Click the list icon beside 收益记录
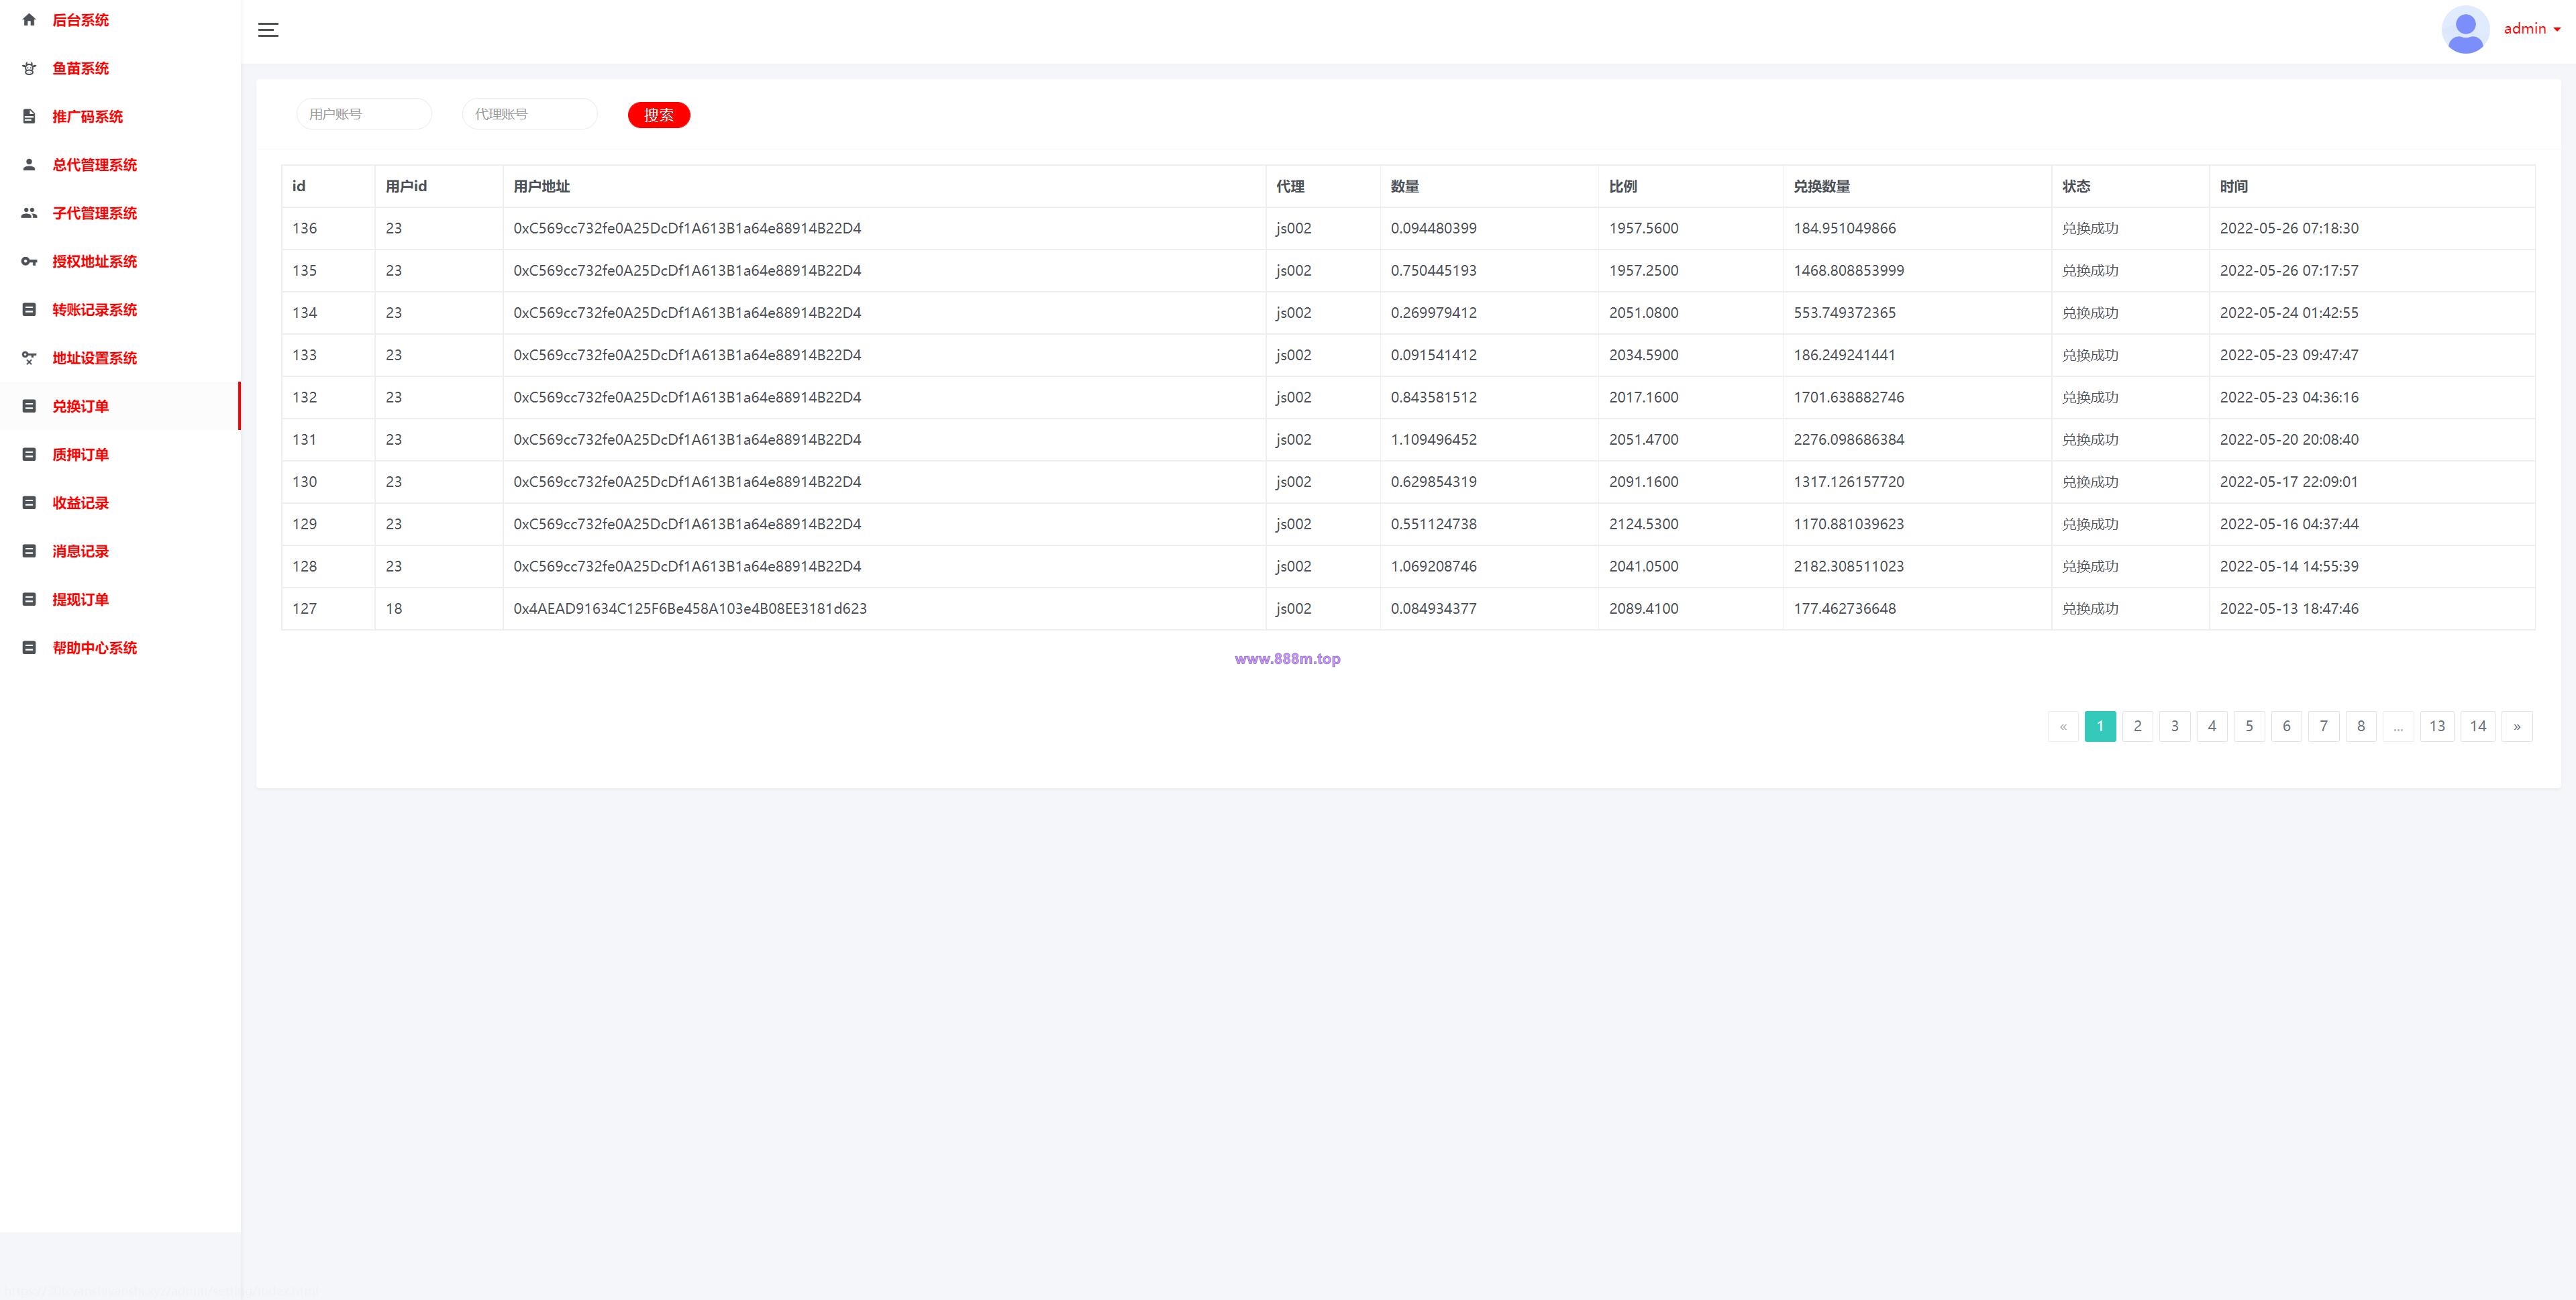This screenshot has width=2576, height=1300. 29,503
